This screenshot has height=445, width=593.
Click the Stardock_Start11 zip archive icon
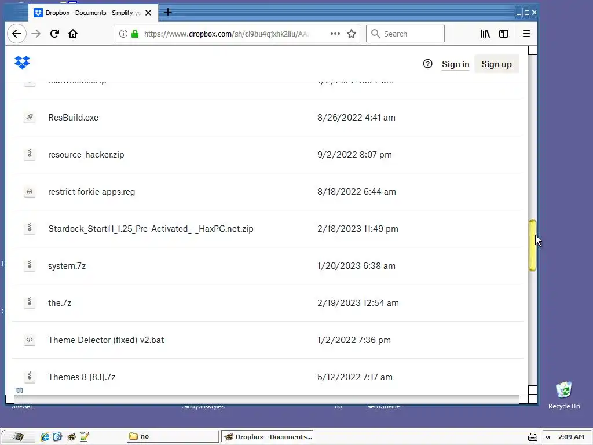pos(30,228)
